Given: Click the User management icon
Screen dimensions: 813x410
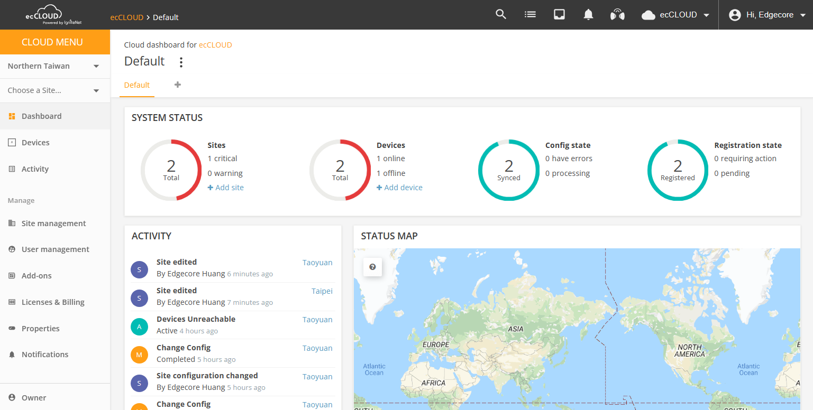Looking at the screenshot, I should (x=12, y=249).
